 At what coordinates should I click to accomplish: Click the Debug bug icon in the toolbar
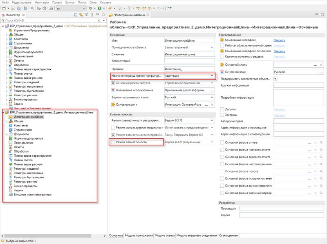(x=91, y=8)
